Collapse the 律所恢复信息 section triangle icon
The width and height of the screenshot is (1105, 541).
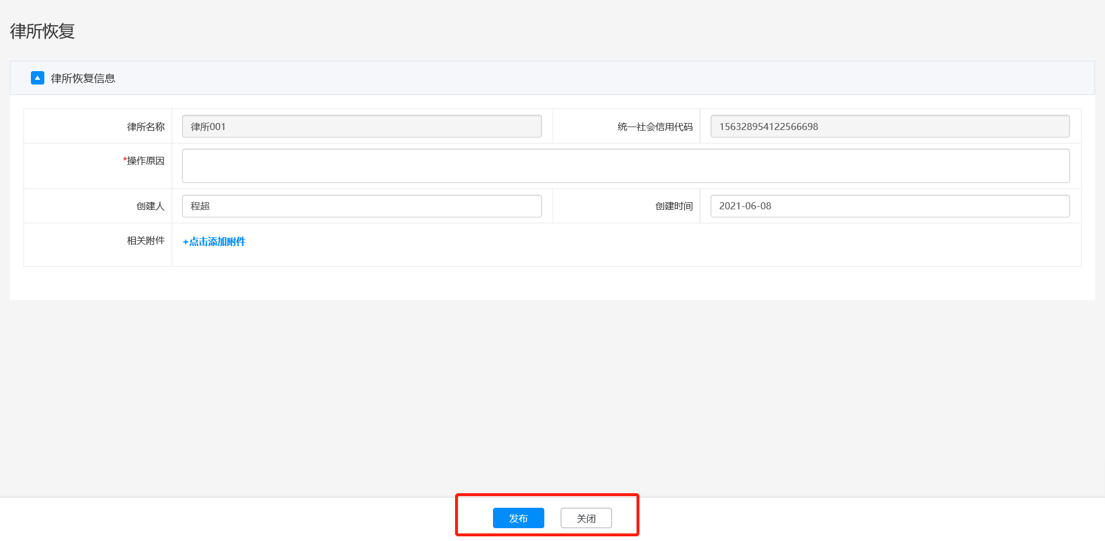[37, 78]
